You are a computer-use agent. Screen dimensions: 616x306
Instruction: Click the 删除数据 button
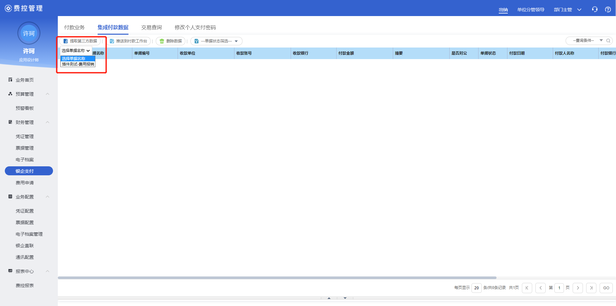(171, 41)
